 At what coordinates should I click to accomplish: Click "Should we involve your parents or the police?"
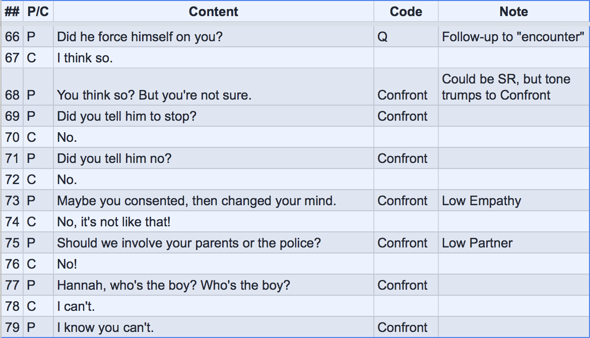[x=189, y=243]
